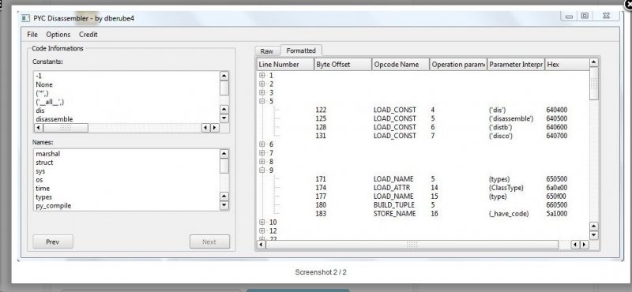
Task: Select 'struct' in Names list
Action: pos(44,163)
